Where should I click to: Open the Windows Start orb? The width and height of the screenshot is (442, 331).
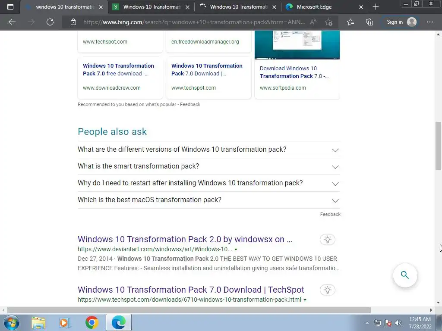12,322
